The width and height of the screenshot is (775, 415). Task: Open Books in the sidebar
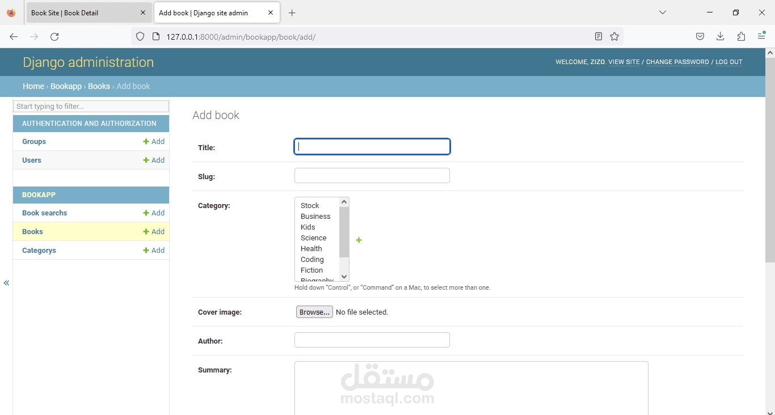click(x=32, y=232)
